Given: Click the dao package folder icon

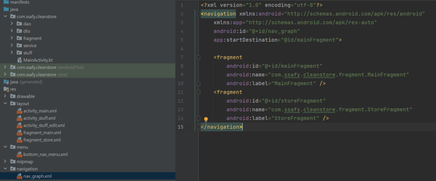Looking at the screenshot, I should 19,24.
